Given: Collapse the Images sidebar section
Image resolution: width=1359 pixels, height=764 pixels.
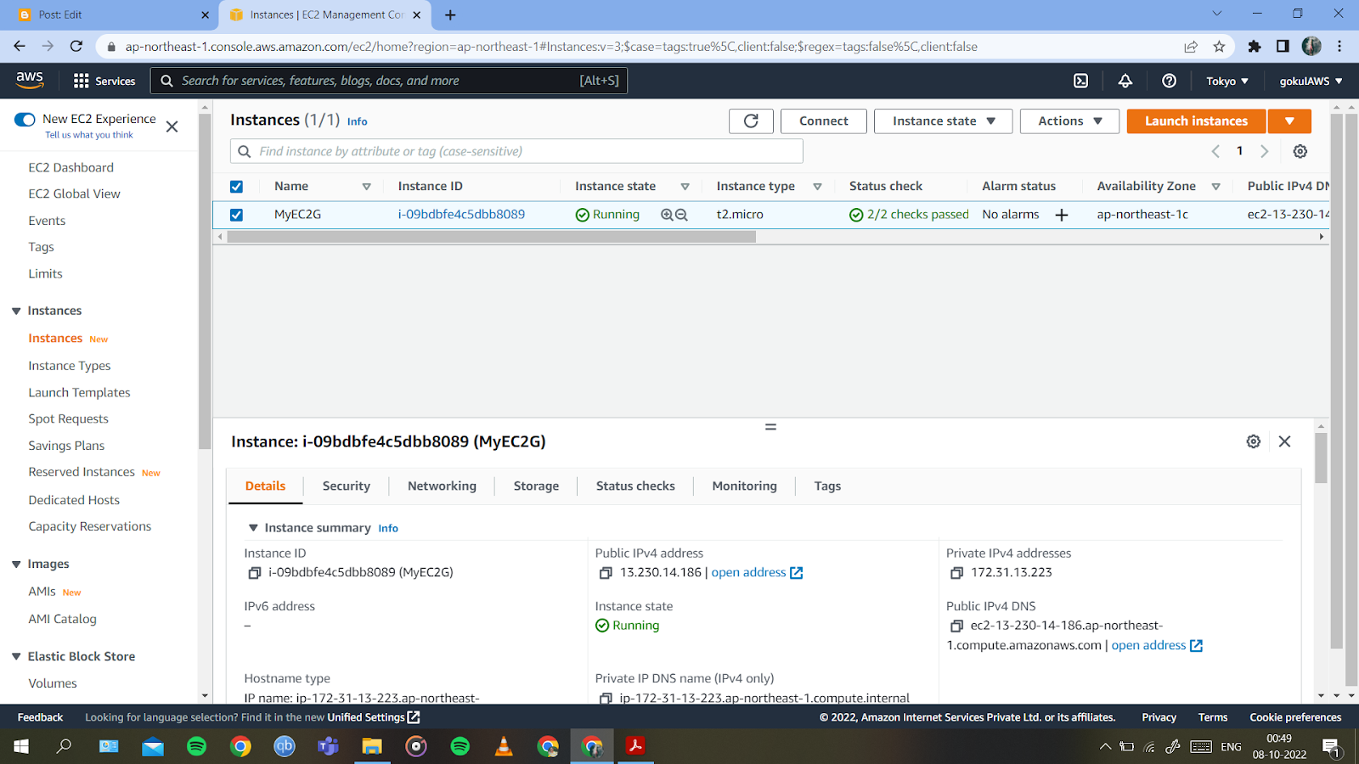Looking at the screenshot, I should pyautogui.click(x=16, y=565).
